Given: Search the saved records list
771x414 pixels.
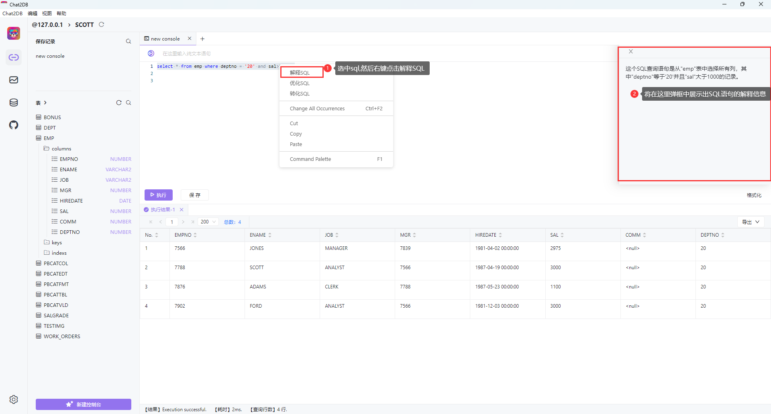Looking at the screenshot, I should 128,41.
